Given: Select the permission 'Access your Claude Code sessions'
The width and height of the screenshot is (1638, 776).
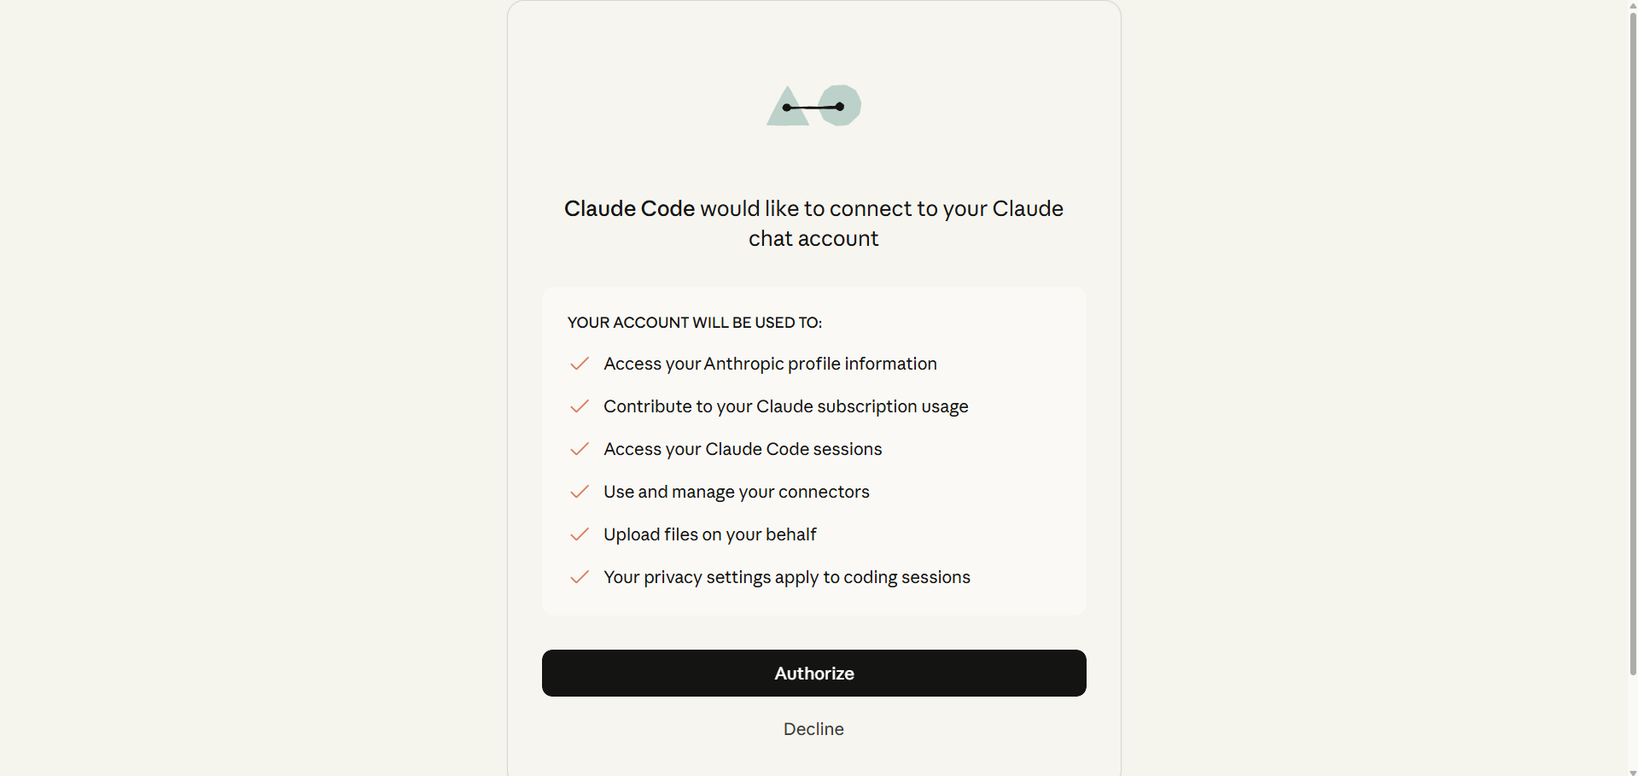Looking at the screenshot, I should (x=742, y=449).
